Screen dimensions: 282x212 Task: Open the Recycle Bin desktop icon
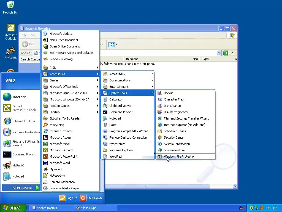coord(10,7)
